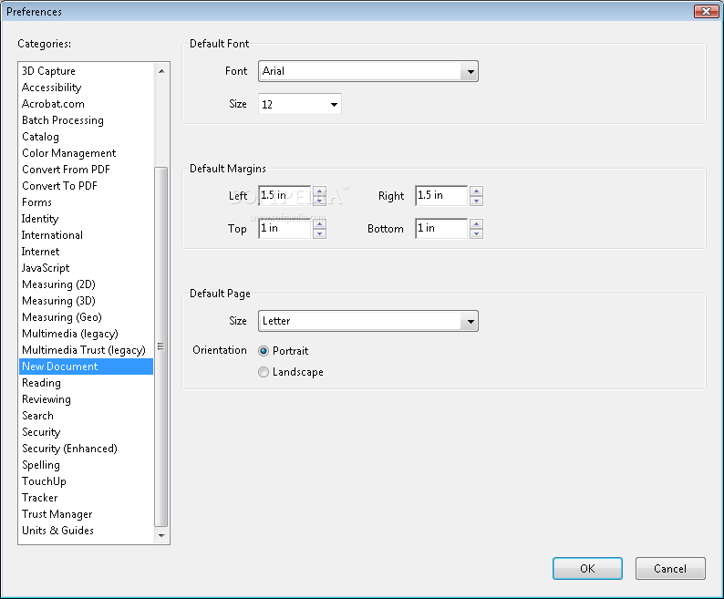Increase the Top margin with up arrow
The height and width of the screenshot is (599, 724).
[x=319, y=224]
